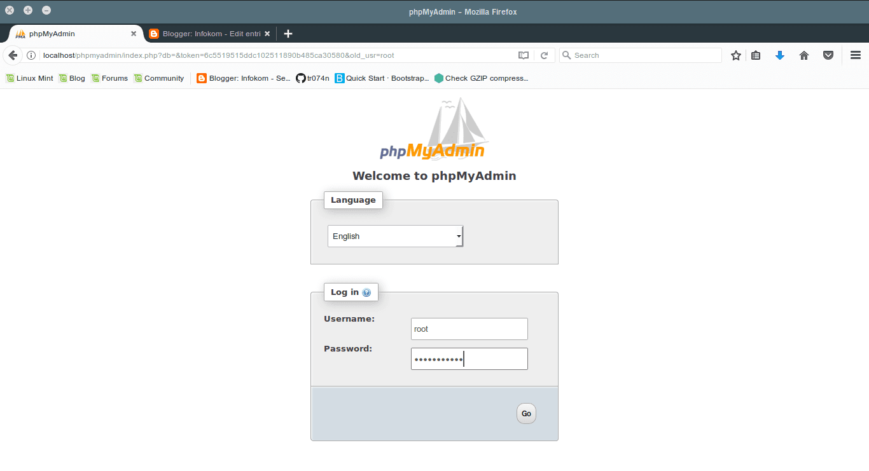
Task: Reload the page with the refresh icon
Action: click(x=545, y=55)
